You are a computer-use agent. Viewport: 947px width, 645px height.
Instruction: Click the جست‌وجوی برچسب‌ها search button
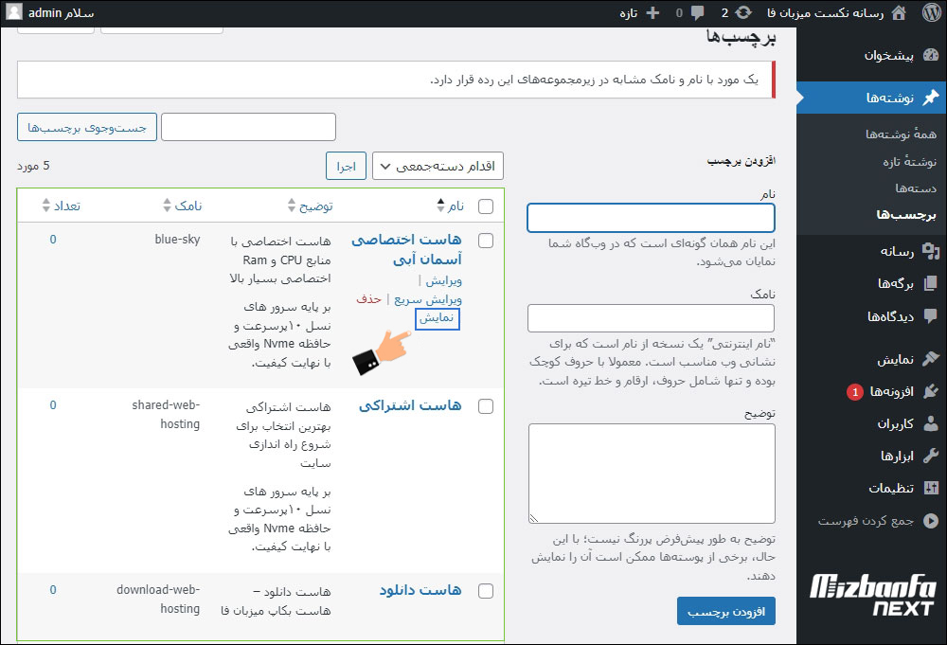coord(87,128)
